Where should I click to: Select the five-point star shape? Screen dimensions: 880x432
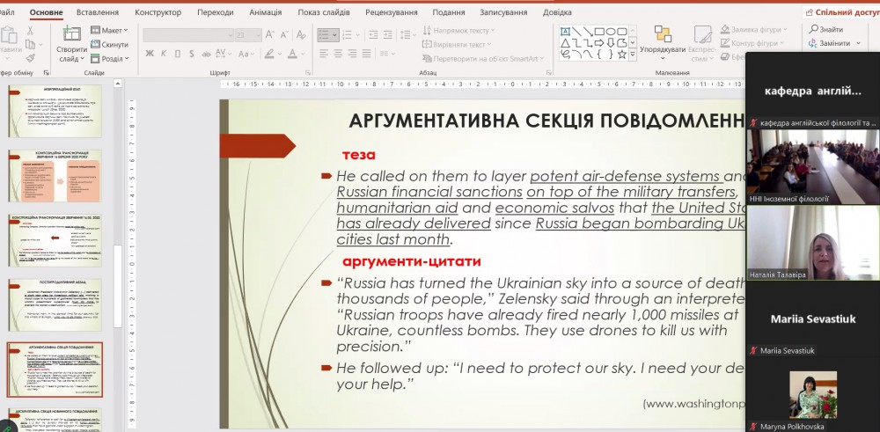(622, 55)
